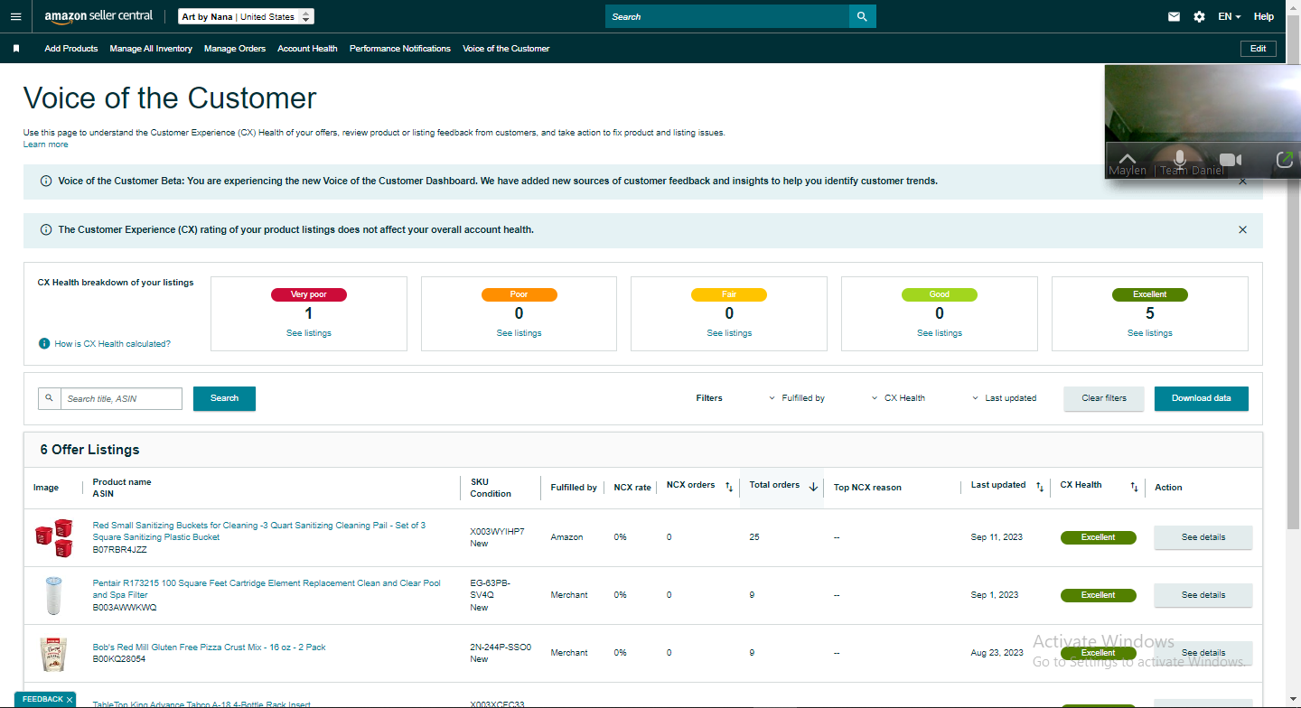Viewport: 1301px width, 708px height.
Task: Toggle camera in video call overlay
Action: click(1231, 160)
